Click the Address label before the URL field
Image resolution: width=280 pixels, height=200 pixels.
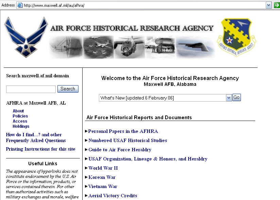click(8, 5)
